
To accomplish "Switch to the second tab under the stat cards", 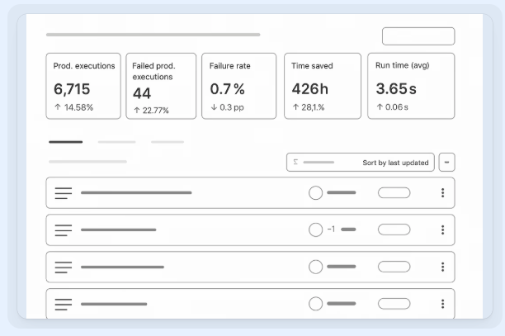I will pyautogui.click(x=116, y=142).
